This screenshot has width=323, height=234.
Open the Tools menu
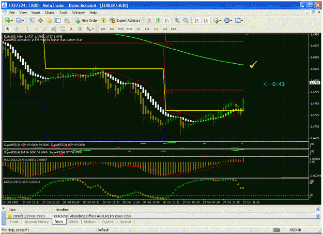tap(63, 12)
